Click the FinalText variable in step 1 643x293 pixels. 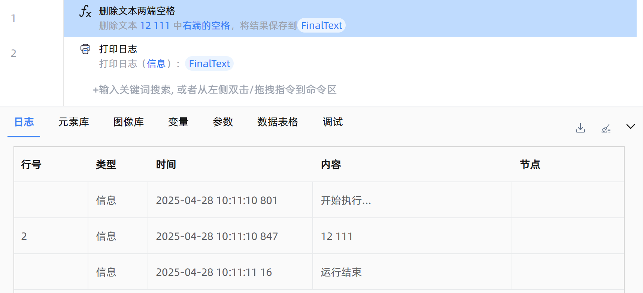pos(321,25)
